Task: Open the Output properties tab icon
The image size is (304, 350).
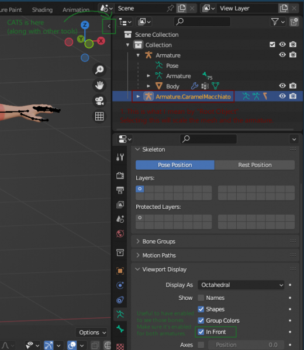Action: 120,190
